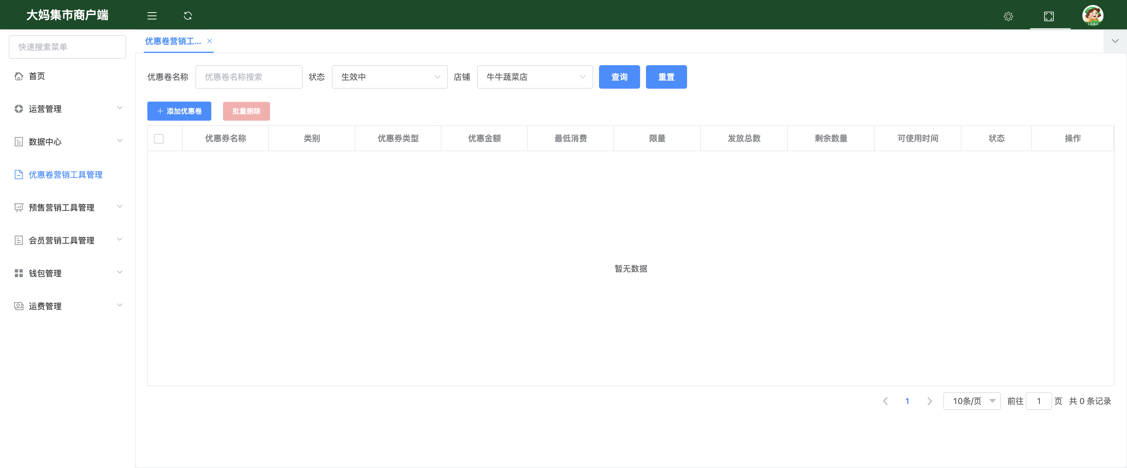Click the user avatar picture

coord(1092,15)
